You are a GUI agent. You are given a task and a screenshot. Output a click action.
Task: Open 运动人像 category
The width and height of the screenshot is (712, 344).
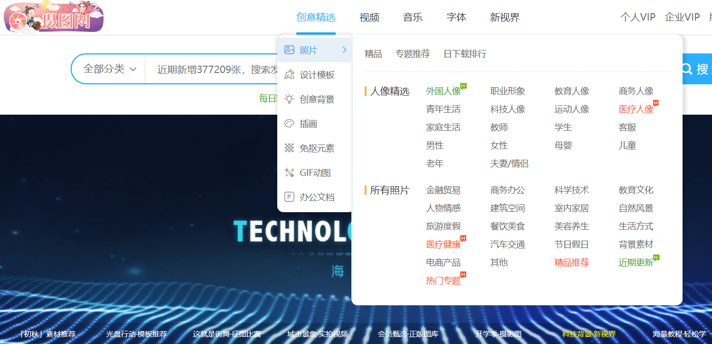coord(572,109)
